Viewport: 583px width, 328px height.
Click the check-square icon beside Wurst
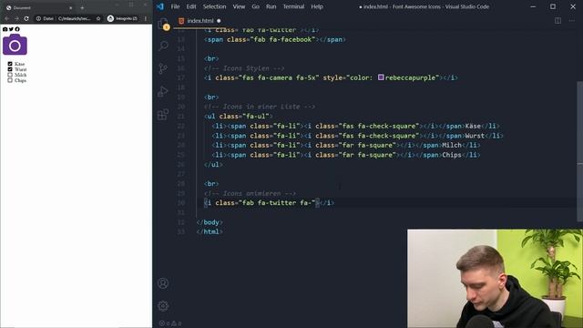[x=10, y=69]
